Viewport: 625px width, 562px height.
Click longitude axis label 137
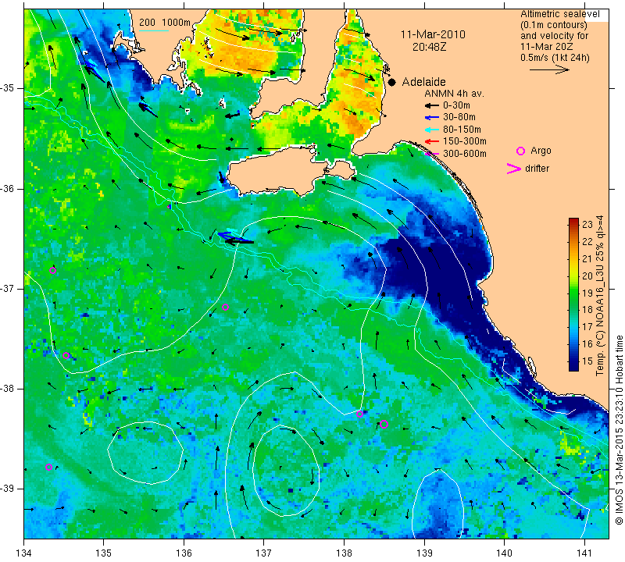264,553
